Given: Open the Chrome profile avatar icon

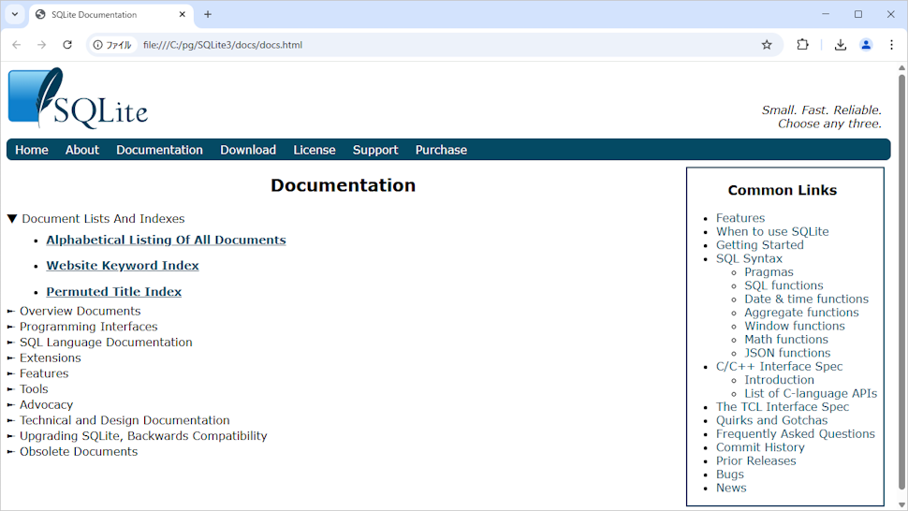Looking at the screenshot, I should [866, 45].
